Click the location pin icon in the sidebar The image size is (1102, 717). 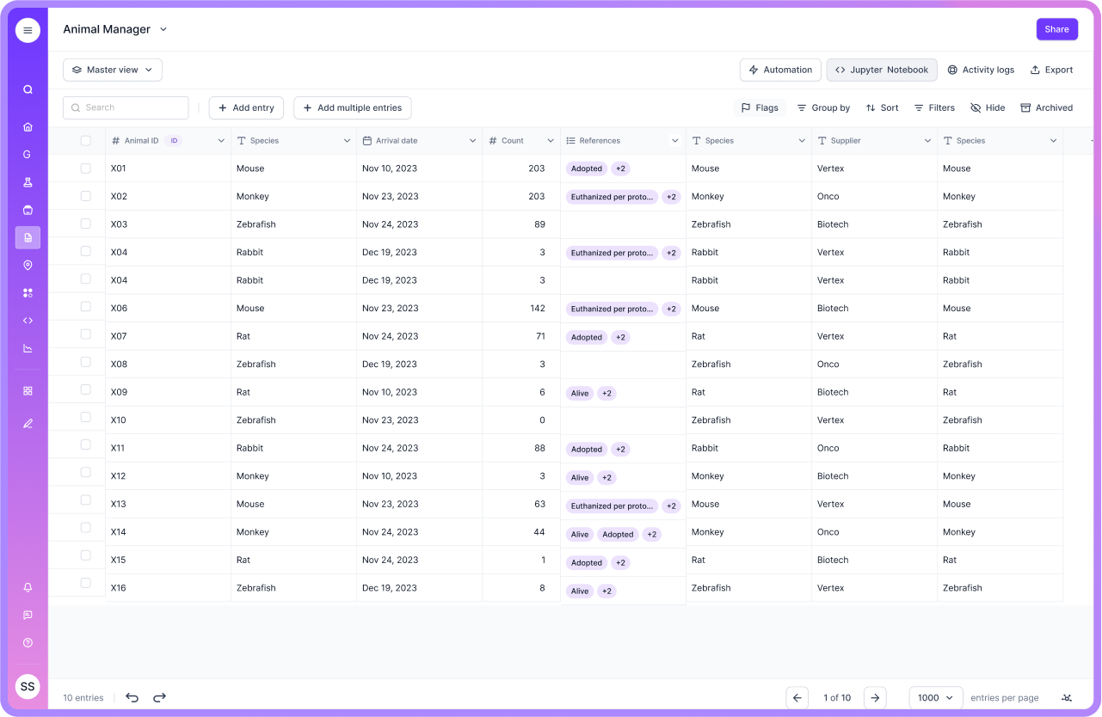click(x=28, y=265)
